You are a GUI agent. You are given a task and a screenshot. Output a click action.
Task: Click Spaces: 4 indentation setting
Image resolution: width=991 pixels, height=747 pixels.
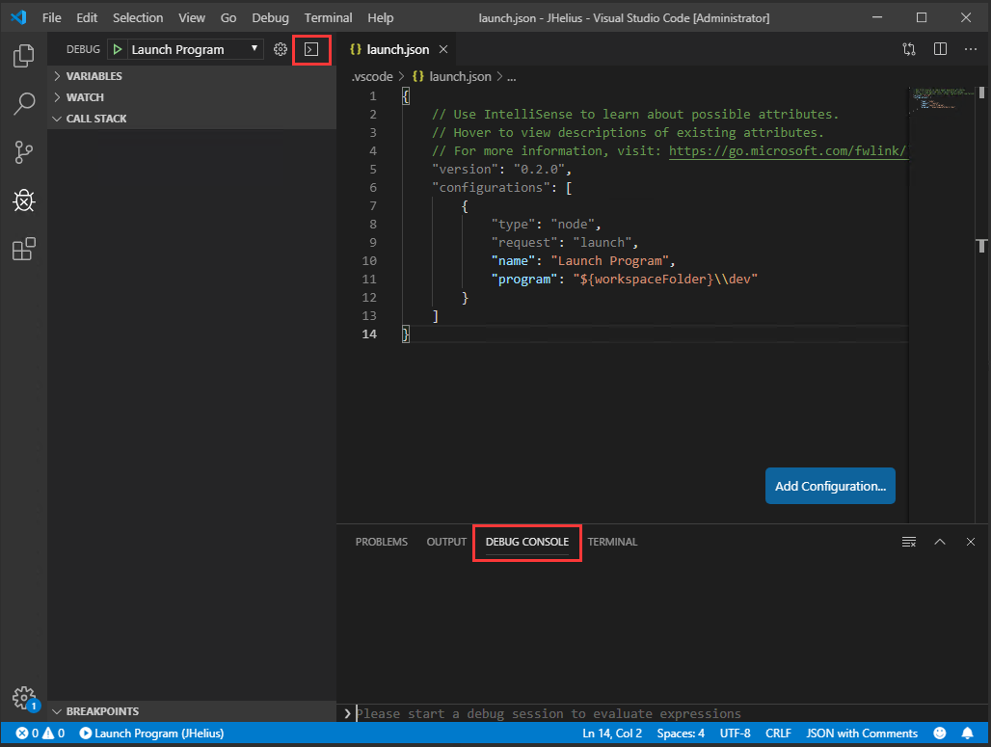point(680,734)
